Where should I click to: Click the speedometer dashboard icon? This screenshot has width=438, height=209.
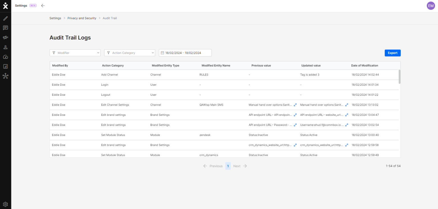coord(5,57)
